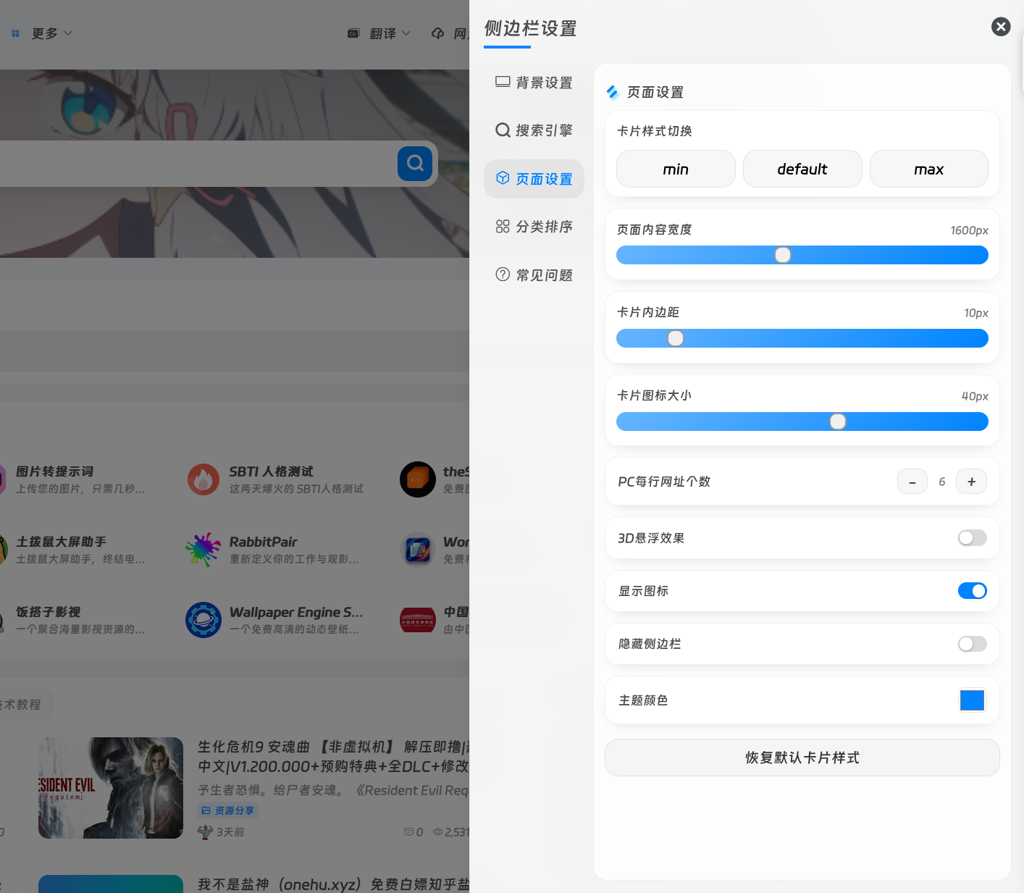
Task: Click the 恢复默认卡片样式 button
Action: click(802, 758)
